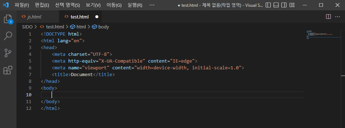Select the test.html editor tab

point(80,17)
